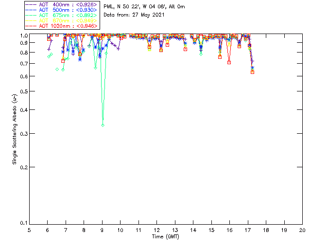Click the 'PML, N 50 22', W 04 08', Alt 0m' header
Viewport: 311px width, 249px height.
pos(144,7)
